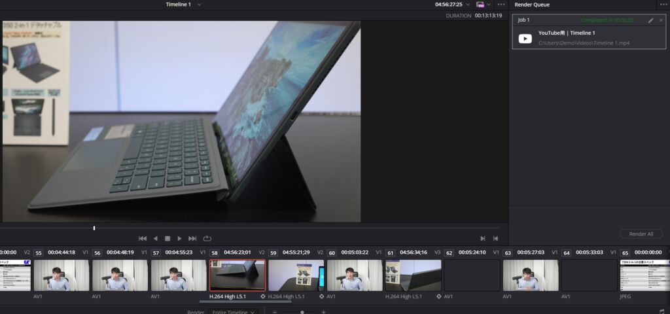Click clip number badge 58

(x=214, y=253)
